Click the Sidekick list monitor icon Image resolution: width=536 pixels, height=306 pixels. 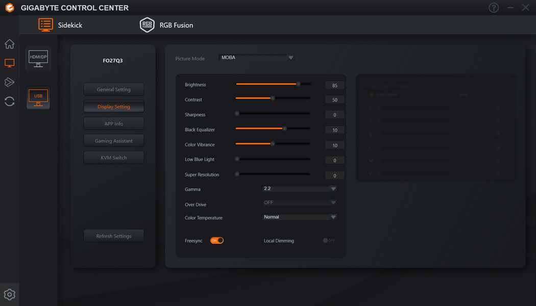coord(45,25)
